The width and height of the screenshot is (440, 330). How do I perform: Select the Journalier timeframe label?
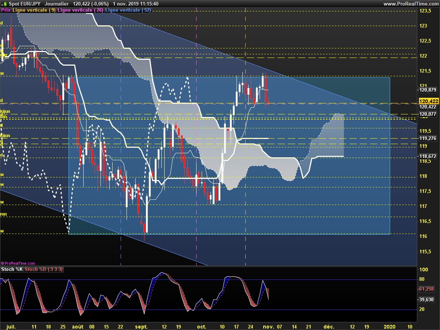click(57, 4)
